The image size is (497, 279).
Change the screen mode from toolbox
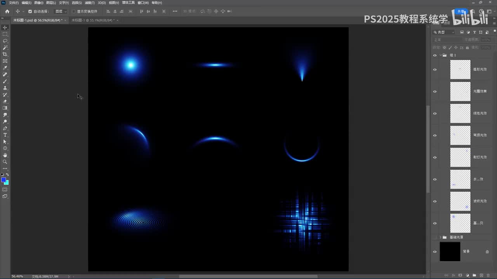point(5,196)
